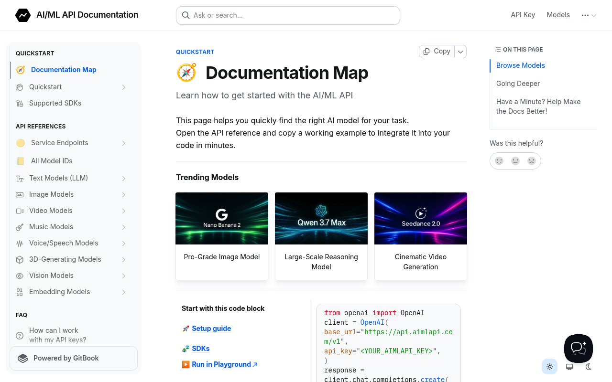Click the Vision Models eye icon
Viewport: 612px width, 382px height.
[20, 276]
